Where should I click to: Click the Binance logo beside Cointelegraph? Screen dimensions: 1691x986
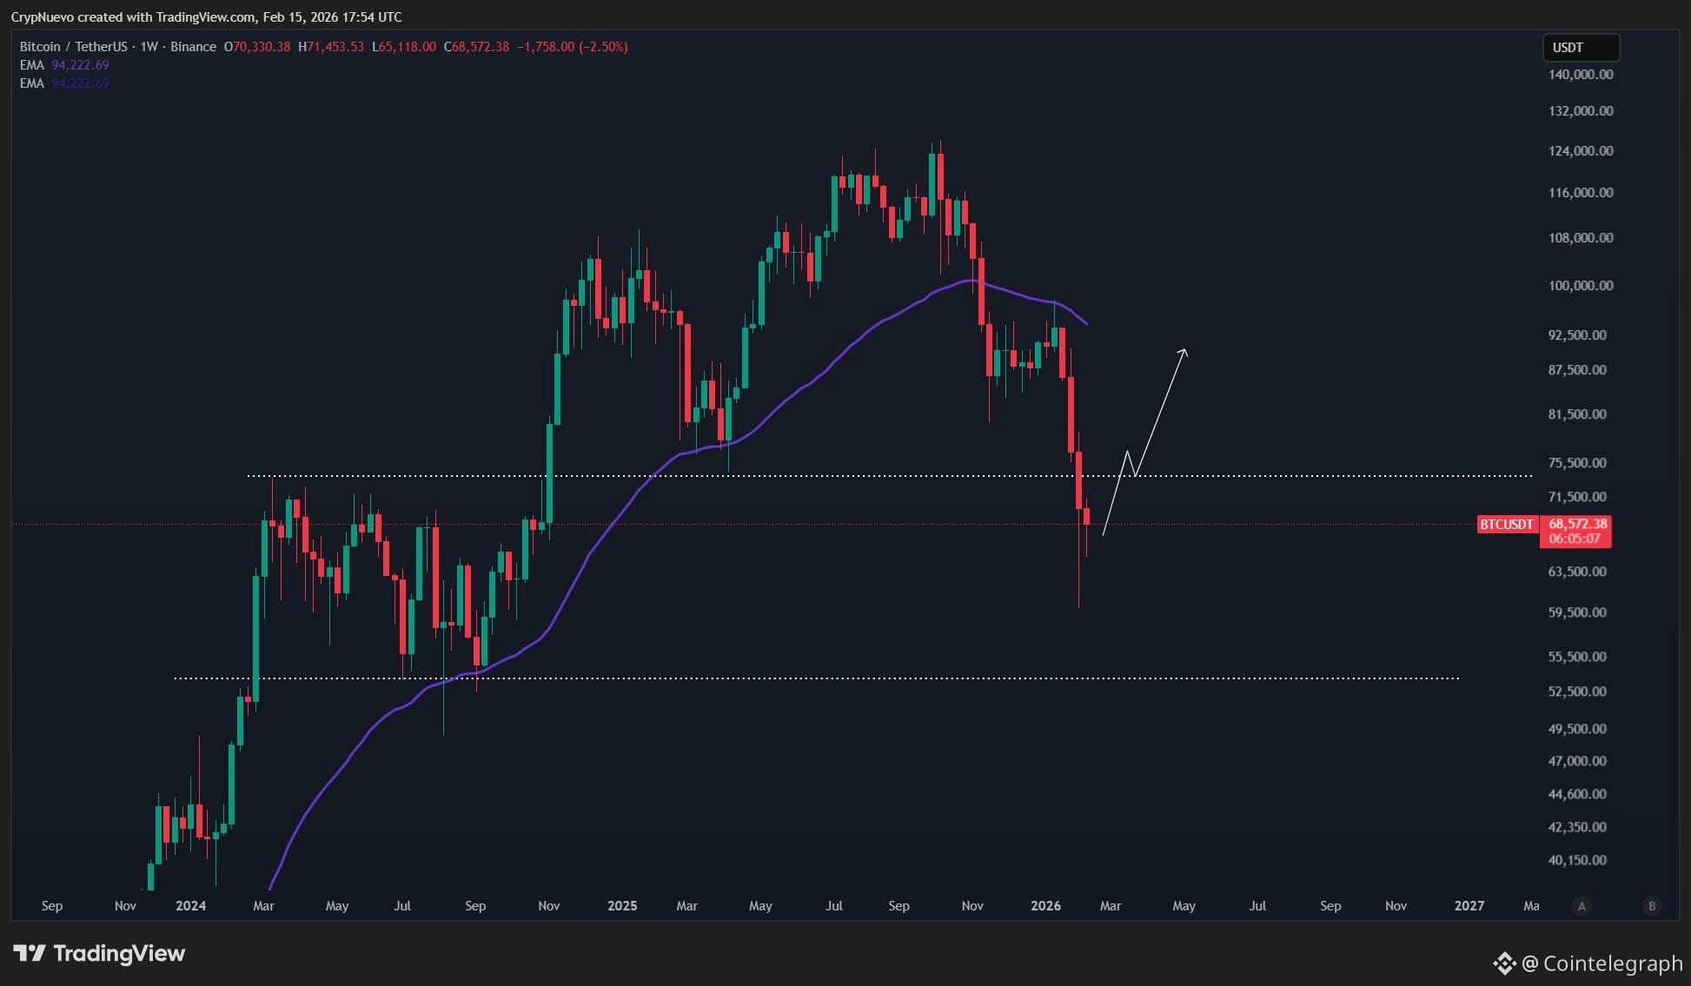pyautogui.click(x=1503, y=963)
